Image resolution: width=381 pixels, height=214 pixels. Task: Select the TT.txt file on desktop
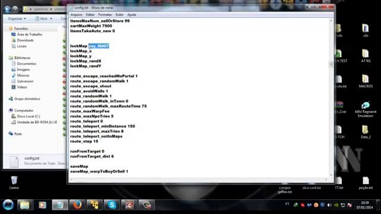click(x=339, y=183)
